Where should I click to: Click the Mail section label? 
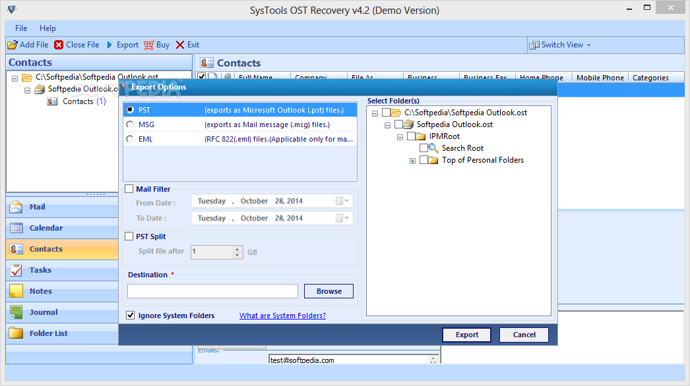click(x=38, y=207)
